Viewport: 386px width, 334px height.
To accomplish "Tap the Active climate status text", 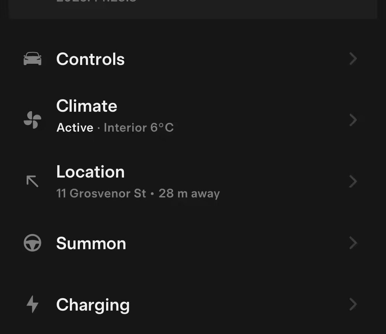I will coord(75,128).
